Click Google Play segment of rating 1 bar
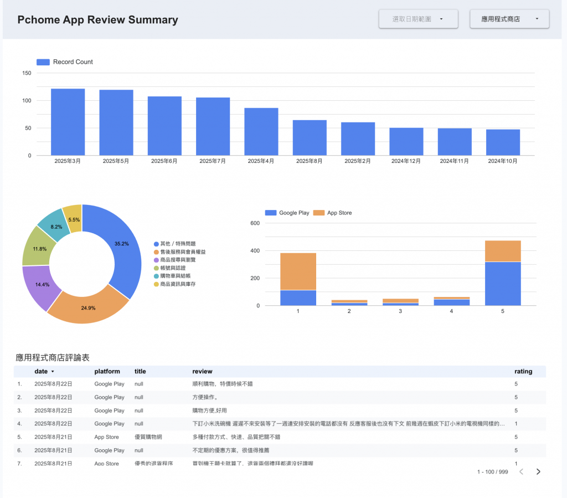This screenshot has height=498, width=567. [x=298, y=297]
